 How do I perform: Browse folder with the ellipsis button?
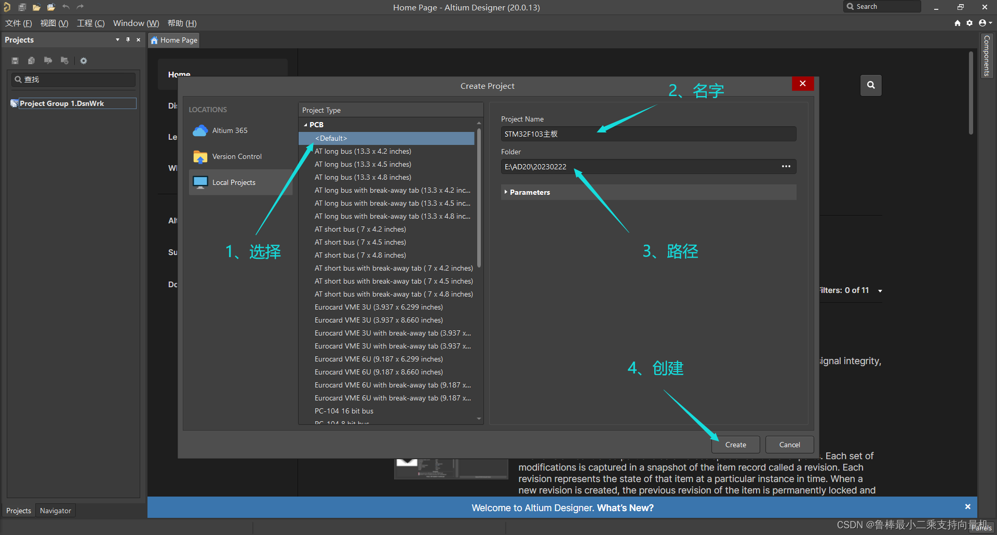tap(786, 166)
